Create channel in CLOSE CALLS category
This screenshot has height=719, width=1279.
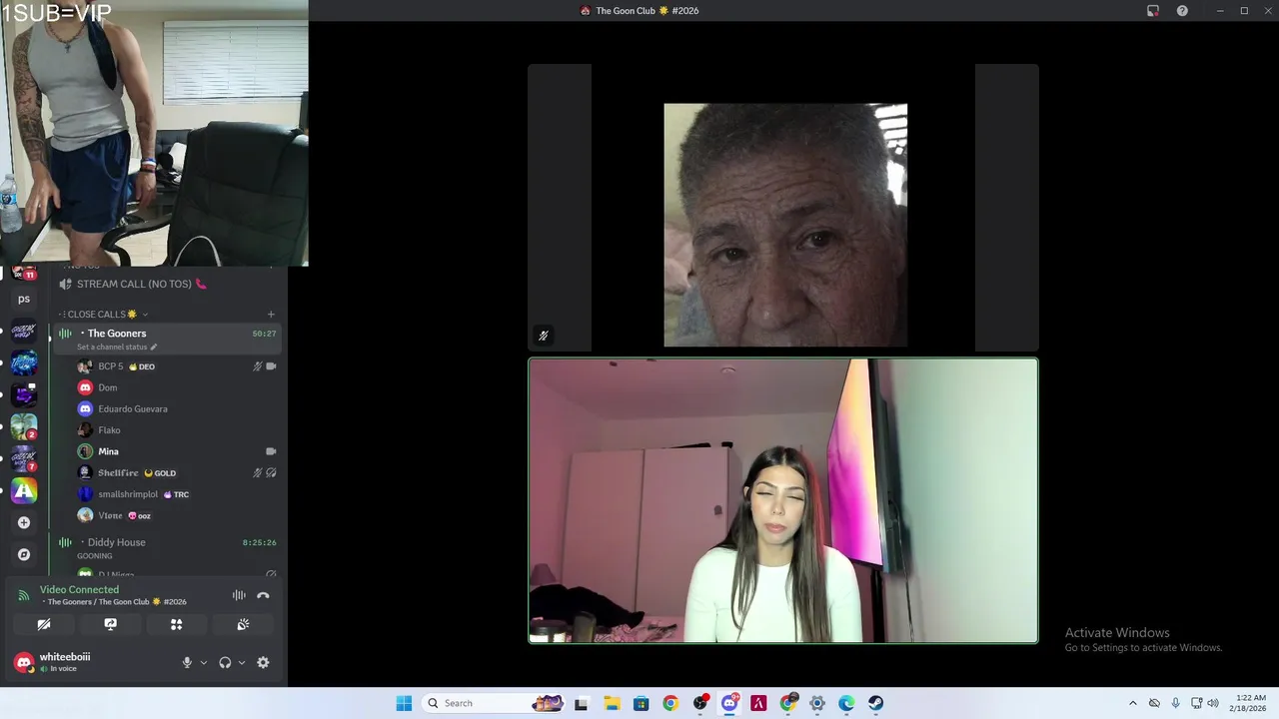tap(271, 314)
